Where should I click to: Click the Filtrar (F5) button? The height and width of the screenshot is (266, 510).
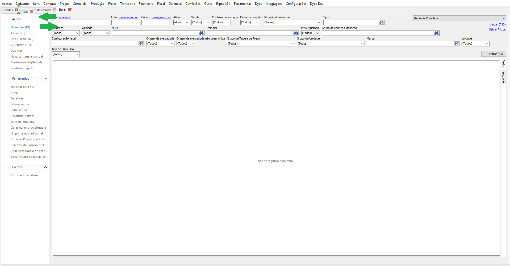click(494, 54)
